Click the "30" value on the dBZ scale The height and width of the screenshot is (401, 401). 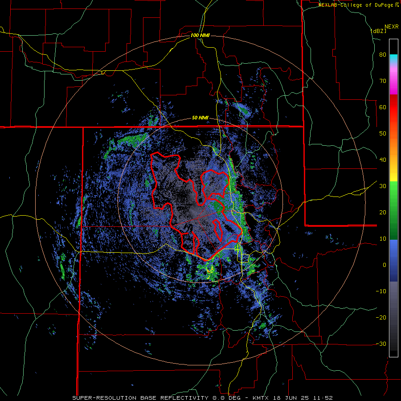383,186
